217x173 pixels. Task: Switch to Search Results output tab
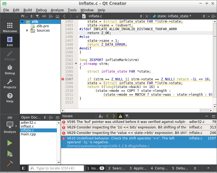117,168
